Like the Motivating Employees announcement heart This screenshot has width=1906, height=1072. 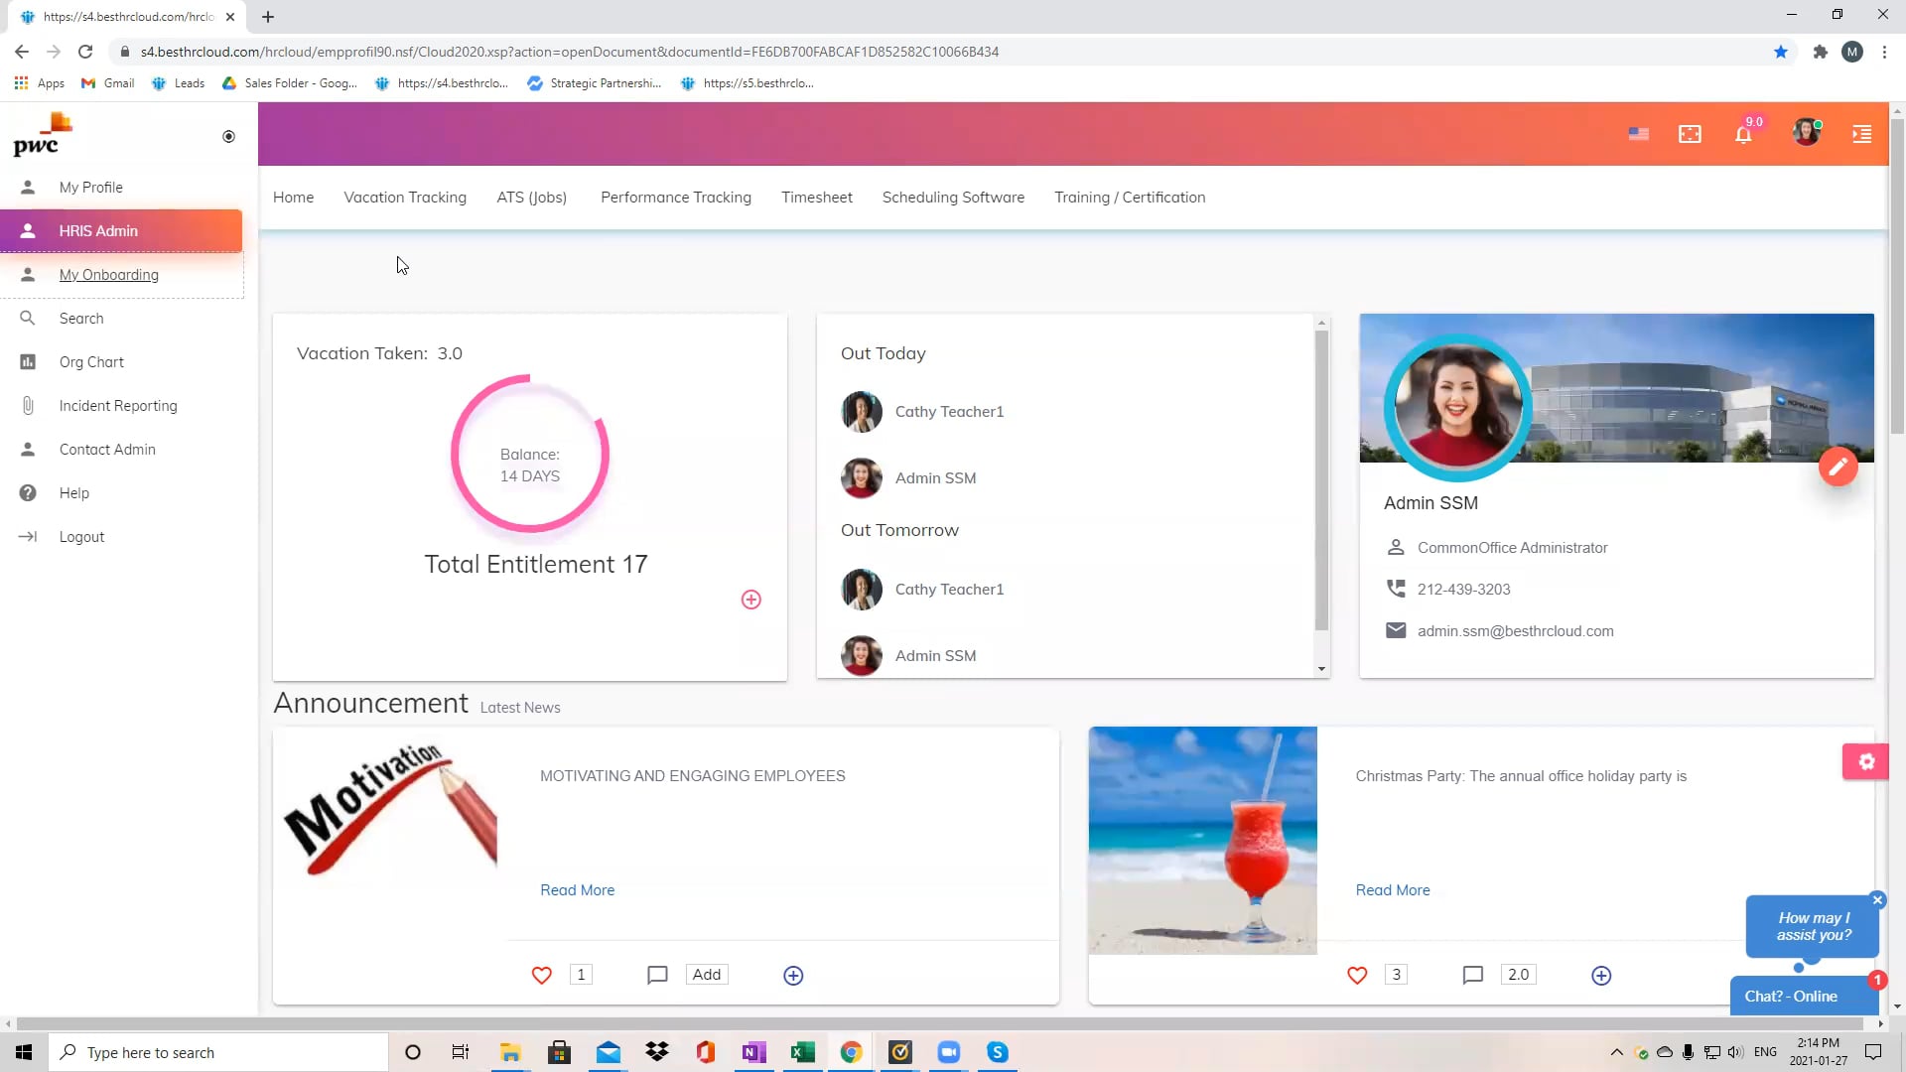pyautogui.click(x=541, y=975)
